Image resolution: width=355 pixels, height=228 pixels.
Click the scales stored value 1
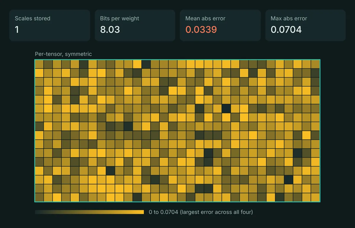tap(17, 30)
